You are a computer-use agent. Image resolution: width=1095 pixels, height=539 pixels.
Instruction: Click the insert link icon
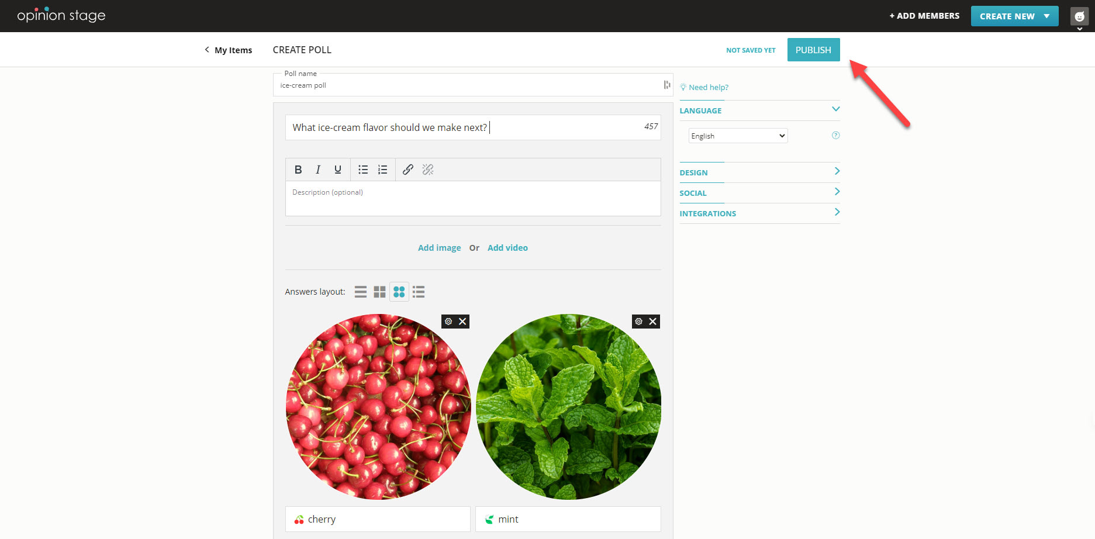408,170
